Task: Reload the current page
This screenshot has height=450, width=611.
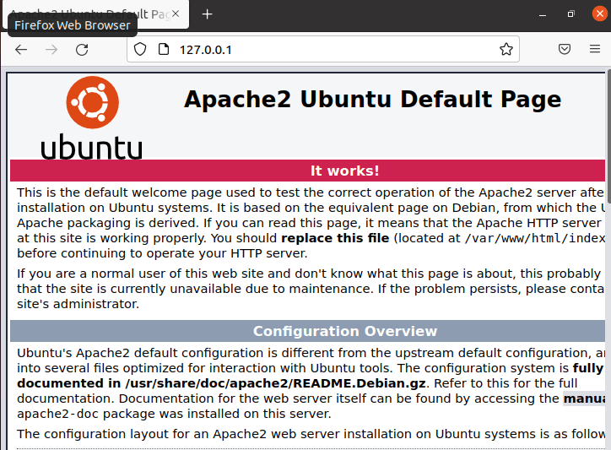Action: pyautogui.click(x=82, y=50)
